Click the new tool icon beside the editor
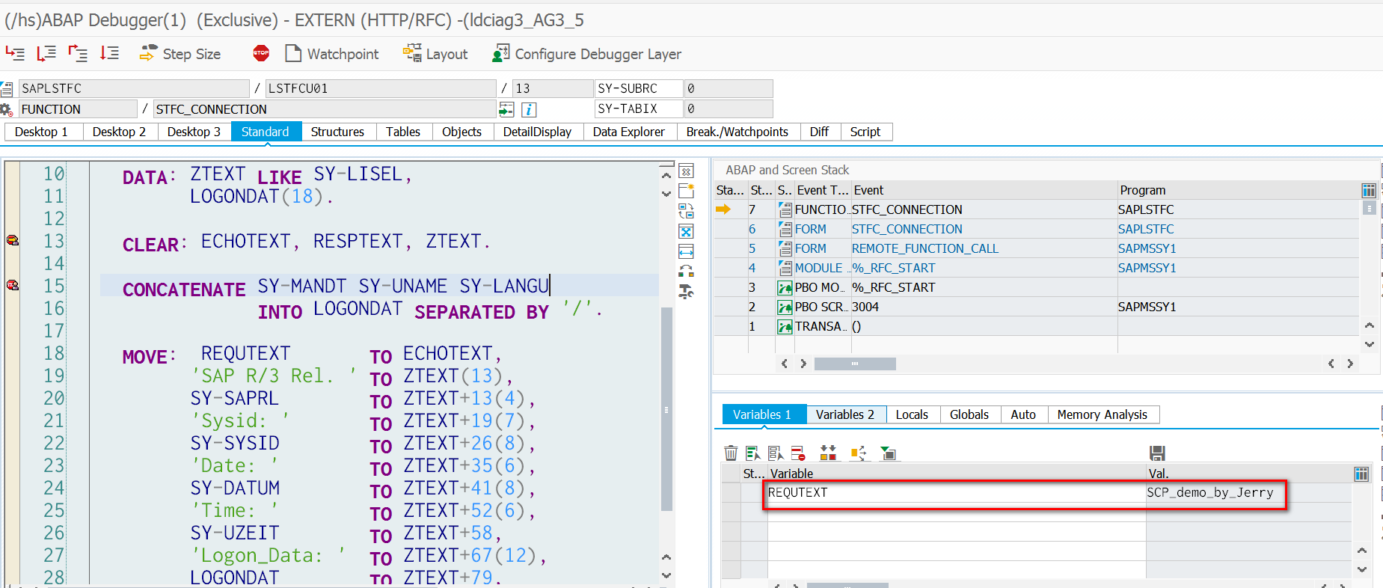 686,192
